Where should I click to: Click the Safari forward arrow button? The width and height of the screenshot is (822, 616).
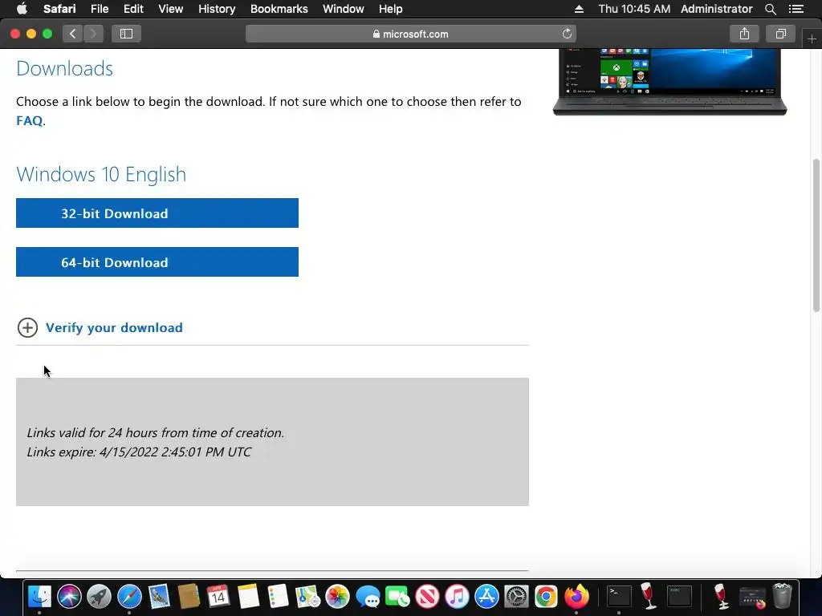[x=93, y=34]
